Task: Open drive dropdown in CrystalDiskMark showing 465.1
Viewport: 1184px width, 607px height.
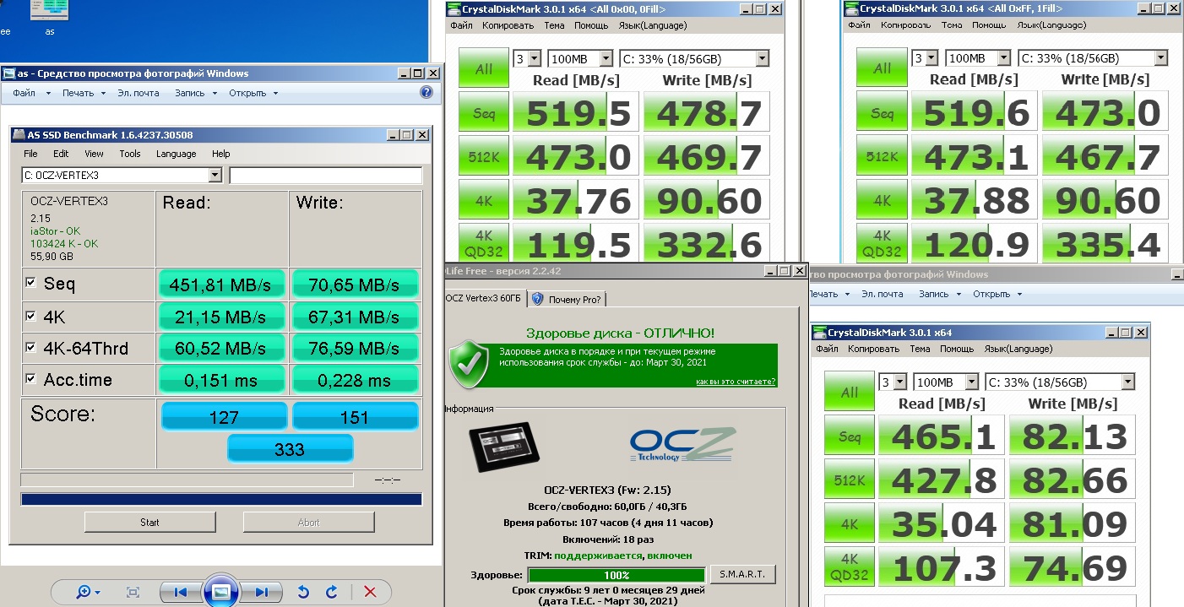Action: tap(1127, 382)
